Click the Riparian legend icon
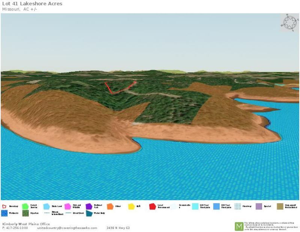This screenshot has height=232, width=300. point(25,213)
